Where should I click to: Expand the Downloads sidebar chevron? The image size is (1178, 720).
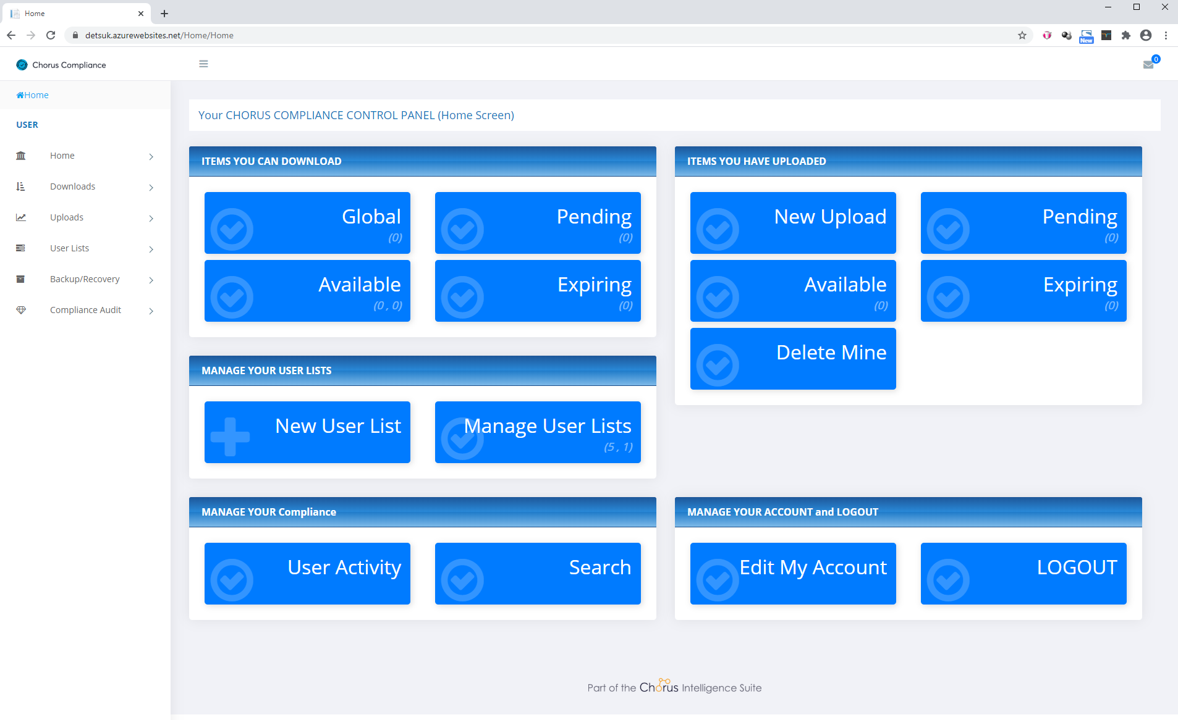[151, 188]
